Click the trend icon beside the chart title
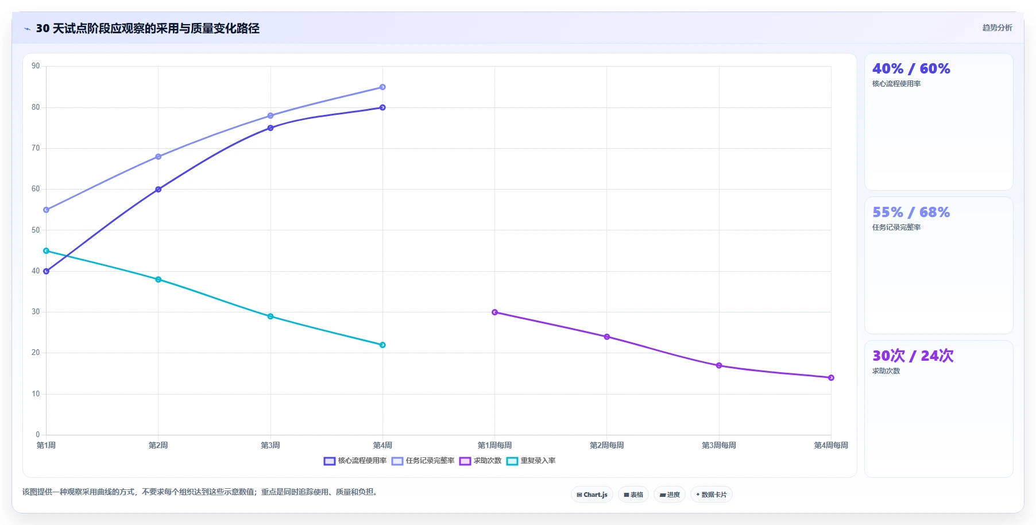The height and width of the screenshot is (525, 1036). click(x=27, y=29)
